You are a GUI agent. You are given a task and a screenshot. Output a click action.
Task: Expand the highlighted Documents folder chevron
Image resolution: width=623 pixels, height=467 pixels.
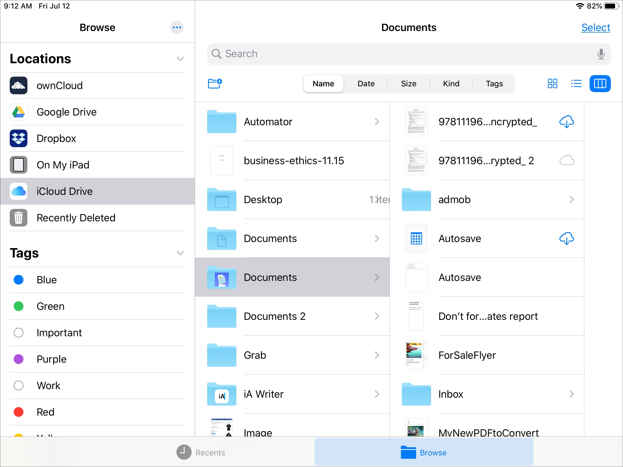click(377, 277)
